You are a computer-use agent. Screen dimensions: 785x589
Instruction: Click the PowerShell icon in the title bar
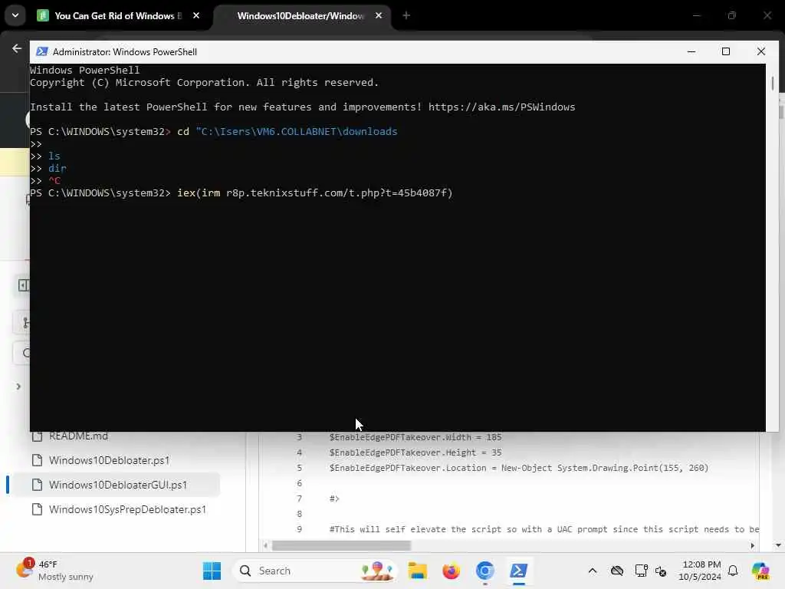coord(42,51)
